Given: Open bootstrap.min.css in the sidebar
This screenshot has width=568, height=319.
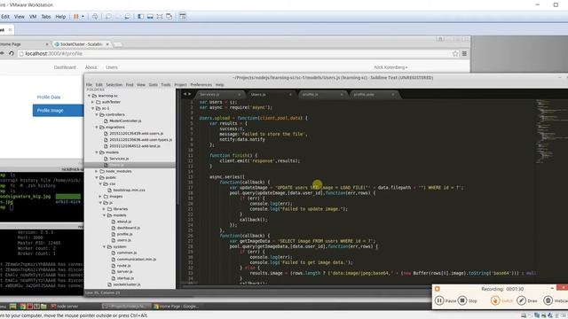Looking at the screenshot, I should pyautogui.click(x=129, y=190).
